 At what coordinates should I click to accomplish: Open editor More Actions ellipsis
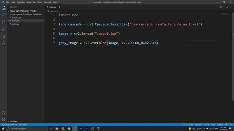point(231,7)
